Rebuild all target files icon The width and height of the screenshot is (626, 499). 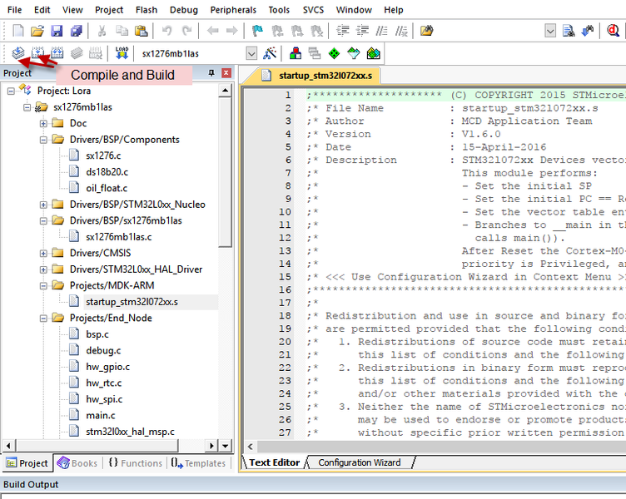tap(57, 53)
